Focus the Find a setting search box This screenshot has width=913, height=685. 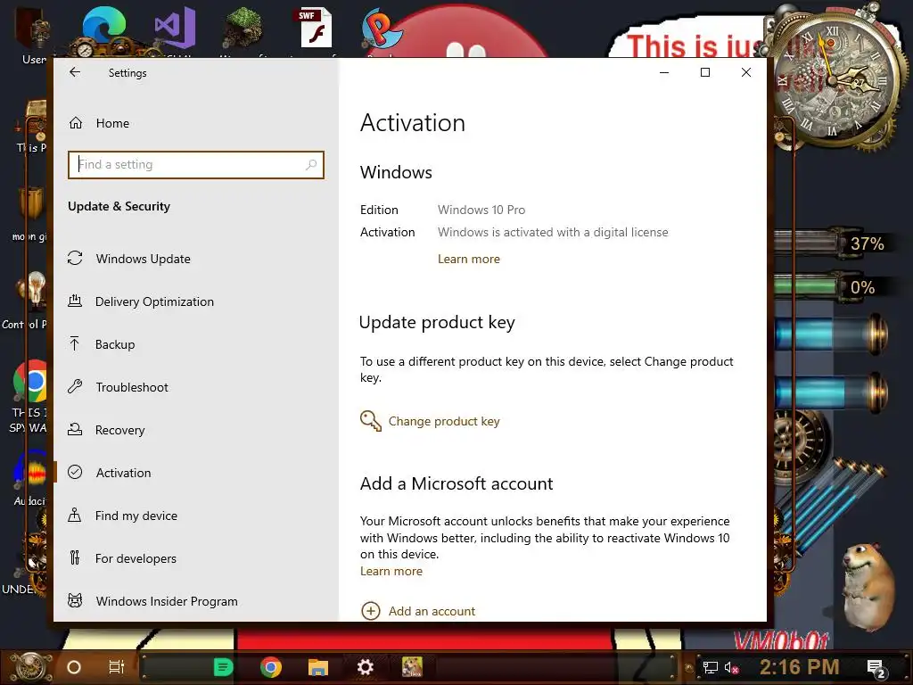tap(195, 165)
